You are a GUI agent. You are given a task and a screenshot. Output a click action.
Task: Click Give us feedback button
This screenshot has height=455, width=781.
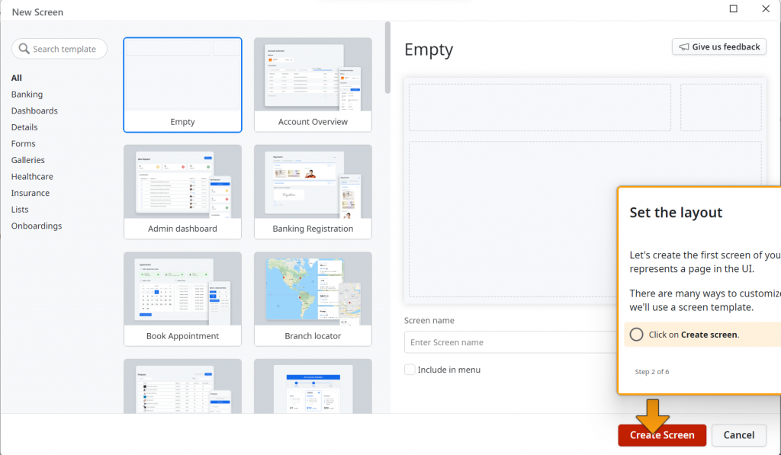coord(718,46)
